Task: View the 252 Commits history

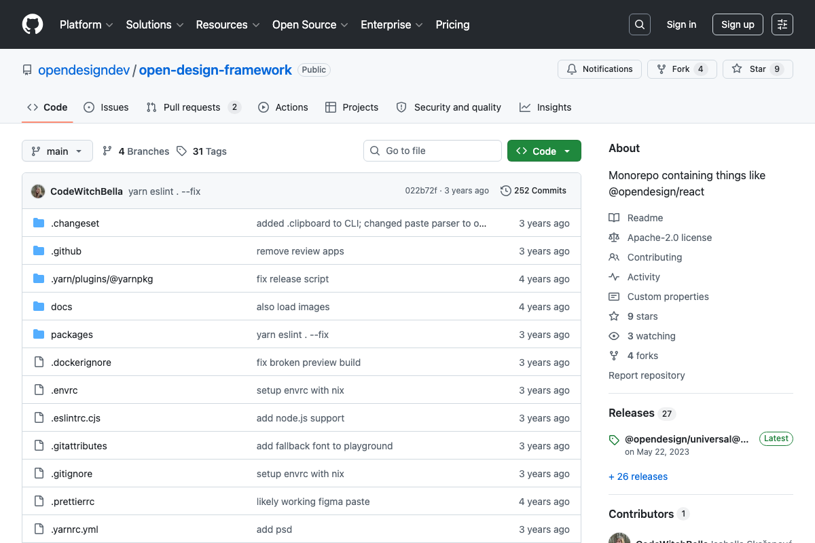Action: (534, 191)
